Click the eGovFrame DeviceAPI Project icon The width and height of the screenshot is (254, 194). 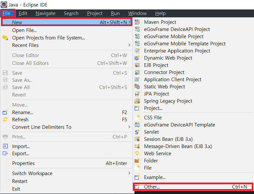click(x=137, y=29)
